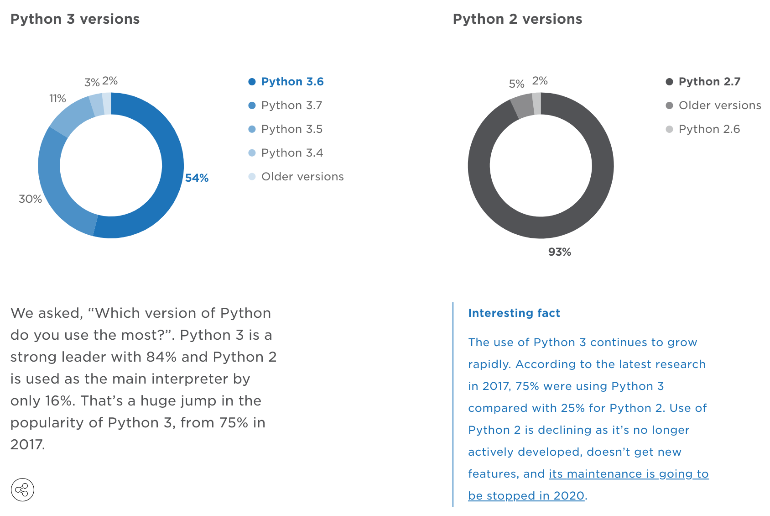Viewport: 770px width, 516px height.
Task: Click the Older versions dot in Python 2 legend
Action: pos(669,105)
